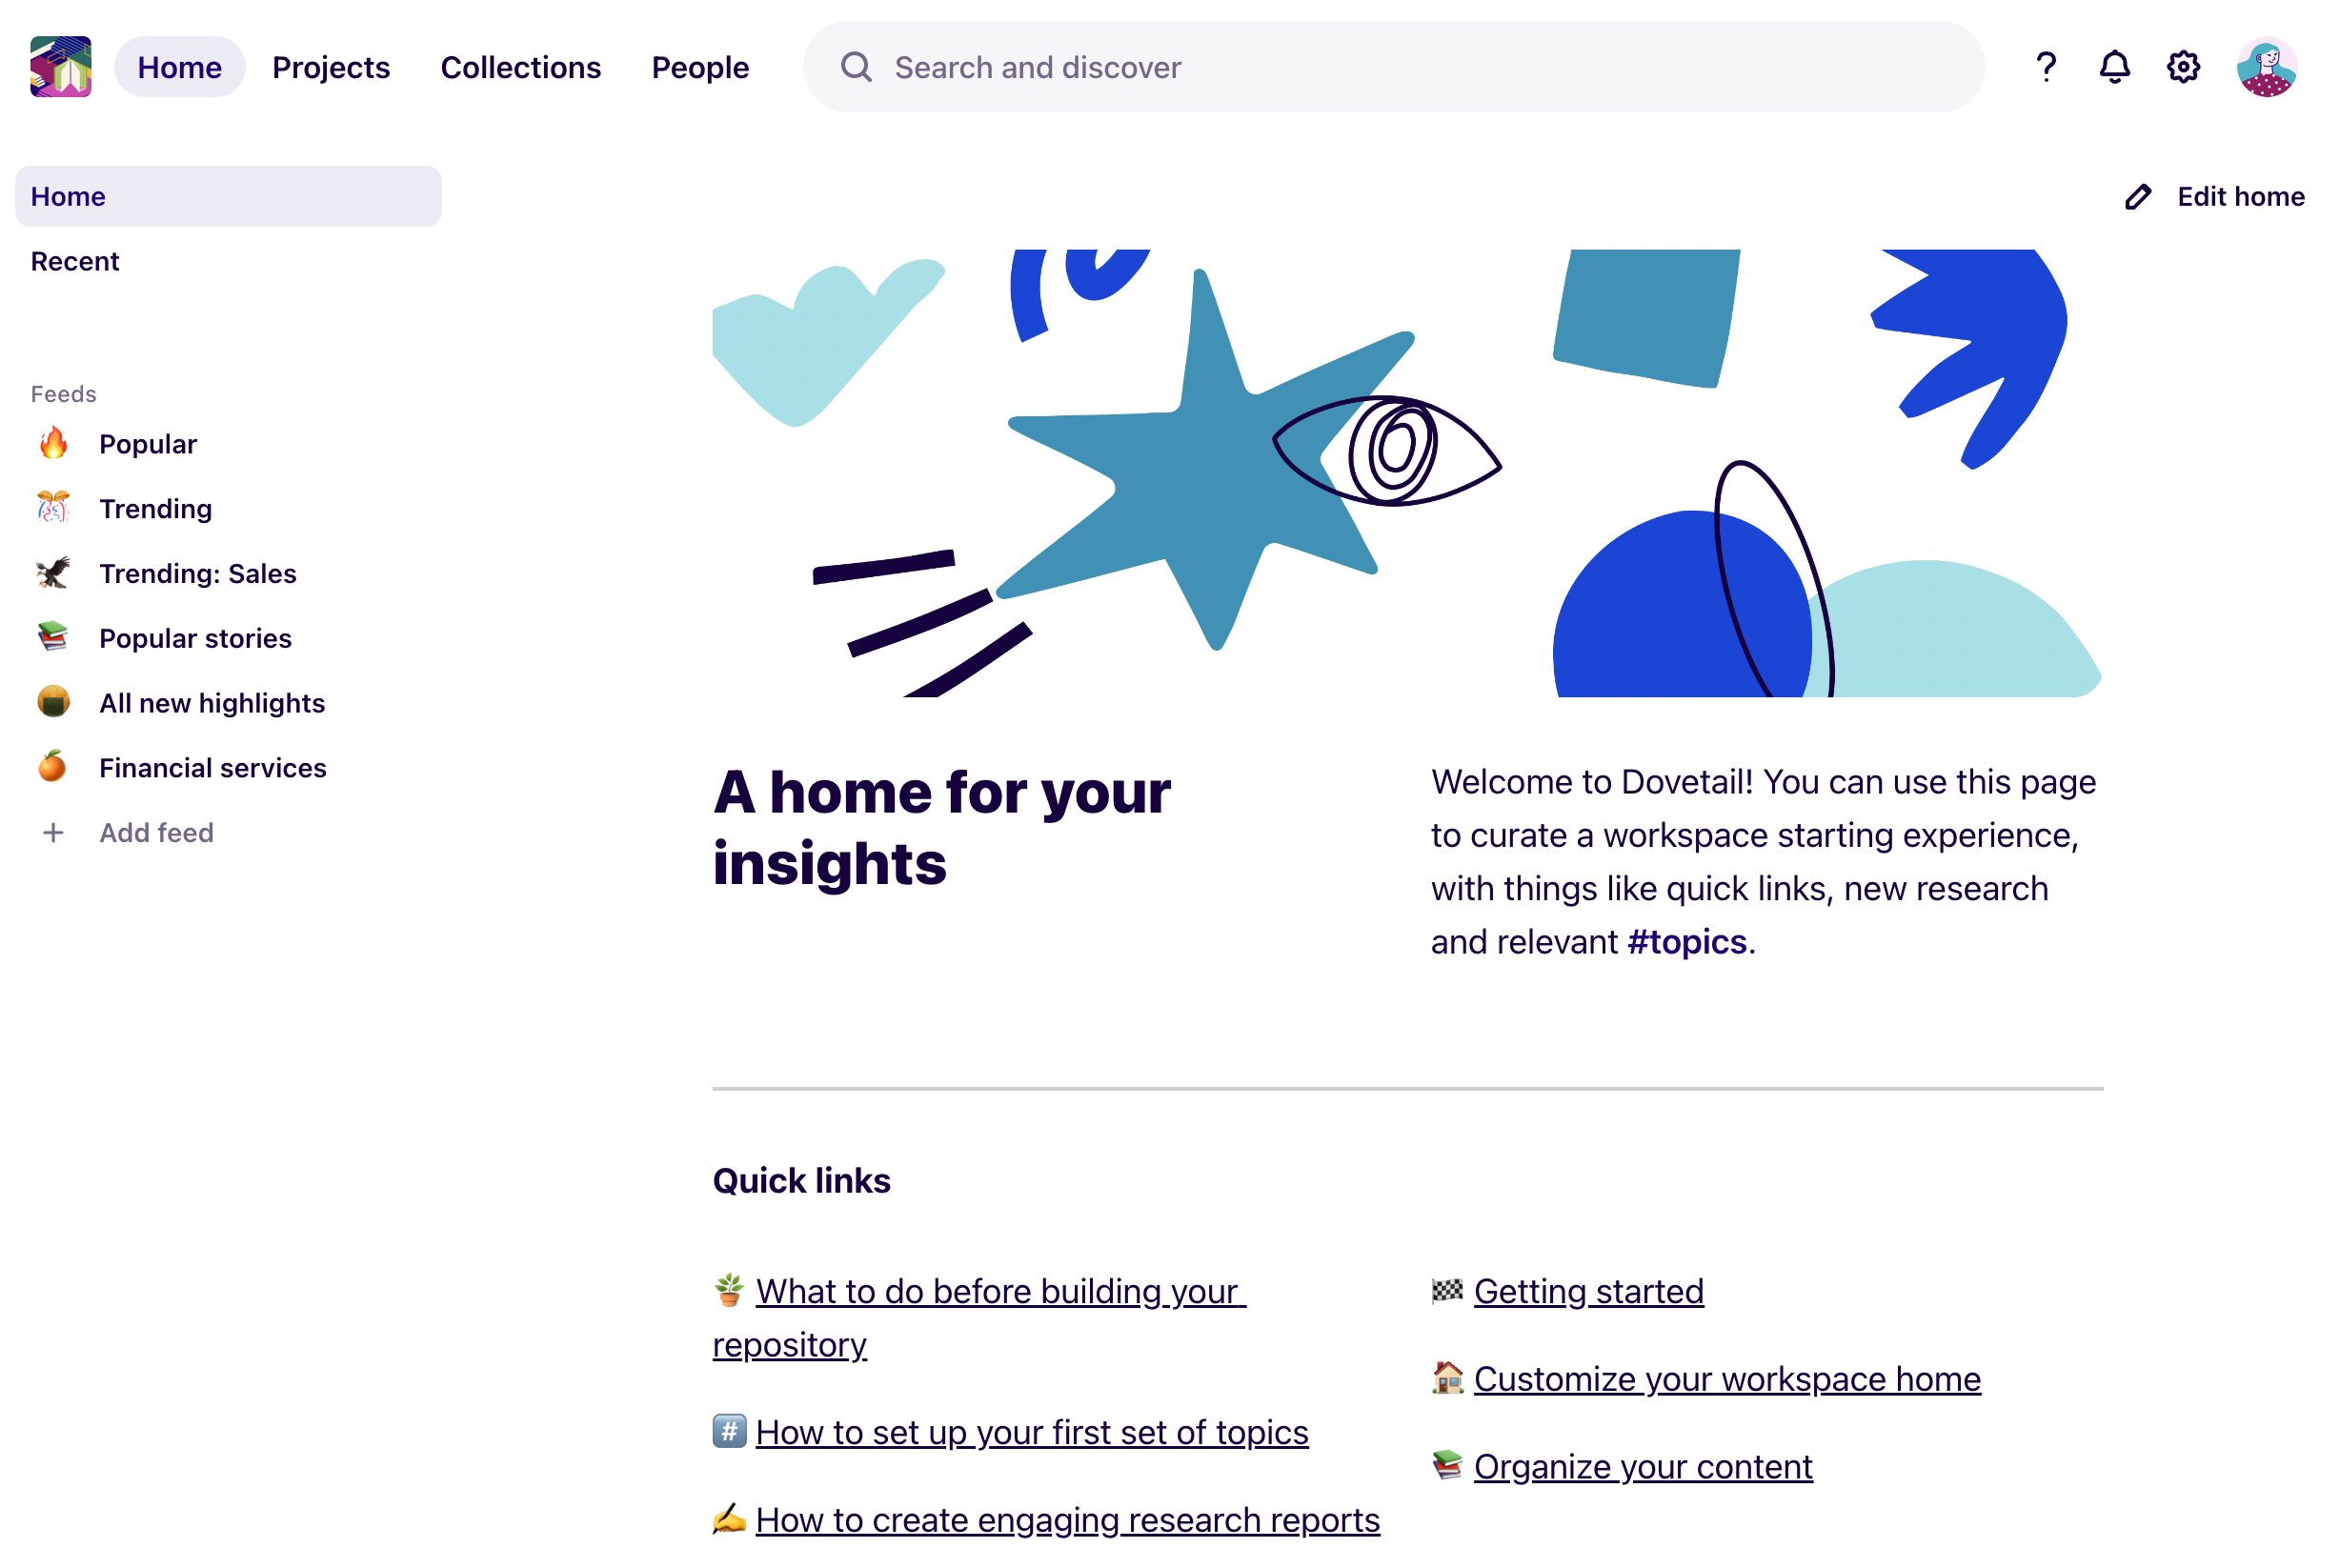The height and width of the screenshot is (1568, 2340).
Task: Click the user profile avatar
Action: point(2265,67)
